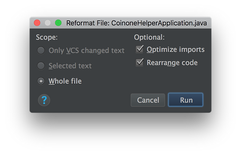Click the green zoom window button
This screenshot has height=155, width=241.
(58, 23)
